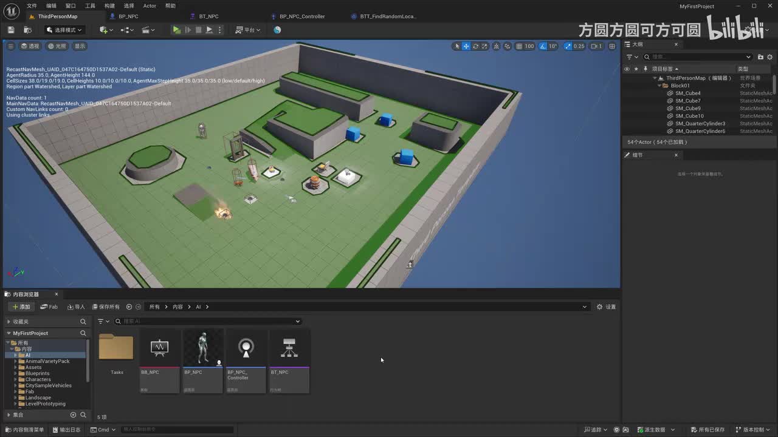This screenshot has width=778, height=437.
Task: Toggle scale snapping in viewport
Action: [568, 46]
